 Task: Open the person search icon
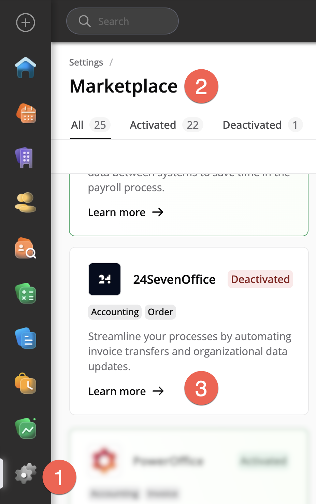coord(26,248)
